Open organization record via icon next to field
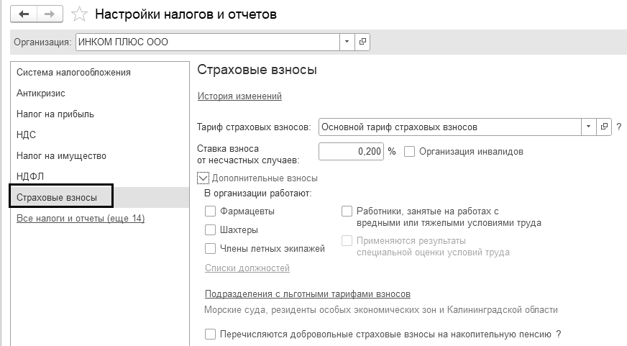Image resolution: width=627 pixels, height=346 pixels. point(363,42)
